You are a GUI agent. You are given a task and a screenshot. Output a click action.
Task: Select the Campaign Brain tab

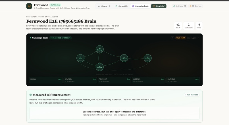coord(140,6)
